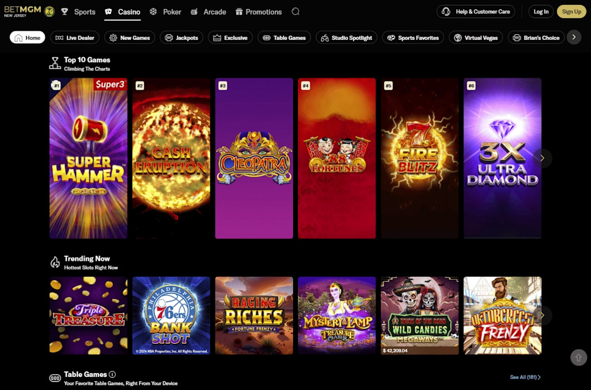
Task: Select the Exclusive category
Action: (x=230, y=37)
